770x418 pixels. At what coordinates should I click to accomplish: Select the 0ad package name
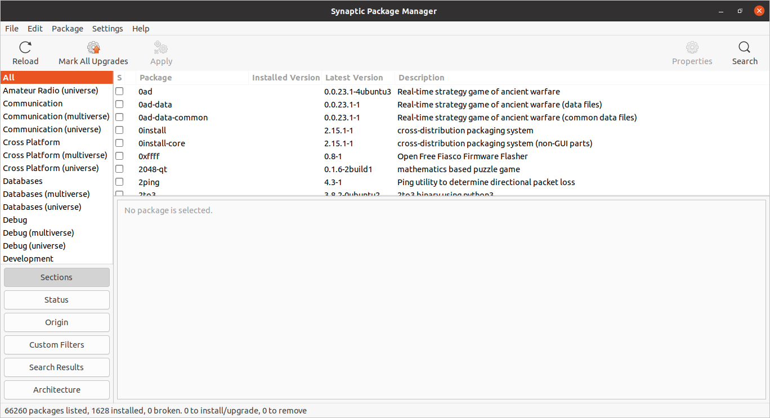[145, 92]
